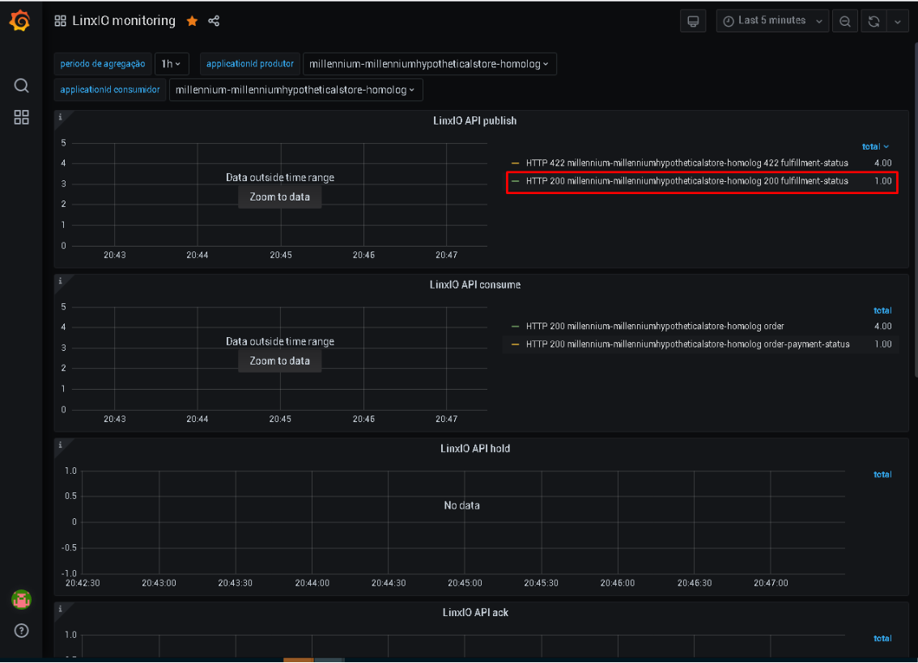
Task: Change periodo de agregação 1h dropdown
Action: 172,64
